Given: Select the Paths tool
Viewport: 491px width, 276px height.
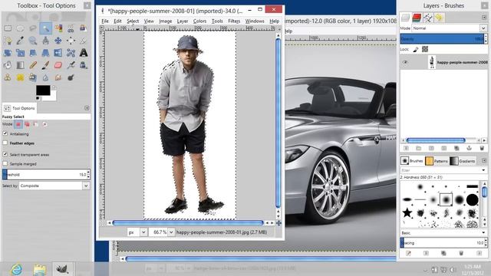Looking at the screenshot, I should [x=8, y=41].
